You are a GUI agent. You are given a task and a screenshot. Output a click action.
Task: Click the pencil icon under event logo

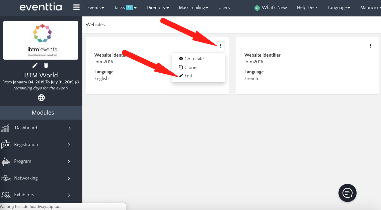[x=35, y=65]
